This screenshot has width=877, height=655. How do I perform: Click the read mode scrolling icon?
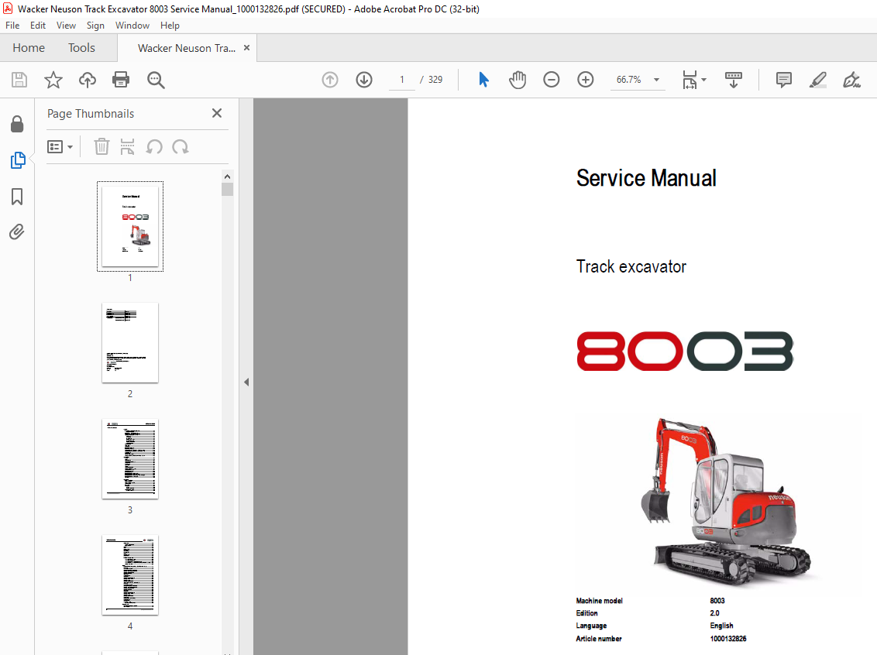(x=733, y=80)
